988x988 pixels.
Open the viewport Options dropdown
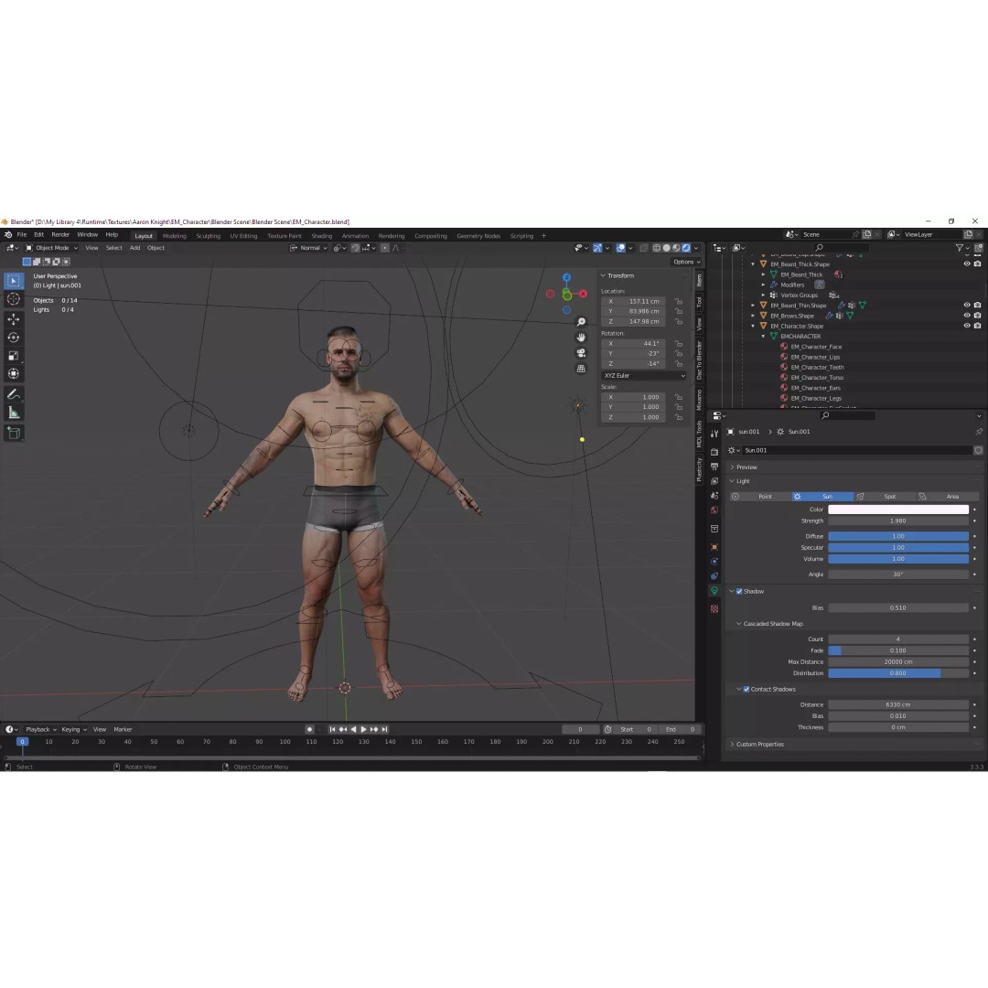tap(687, 262)
